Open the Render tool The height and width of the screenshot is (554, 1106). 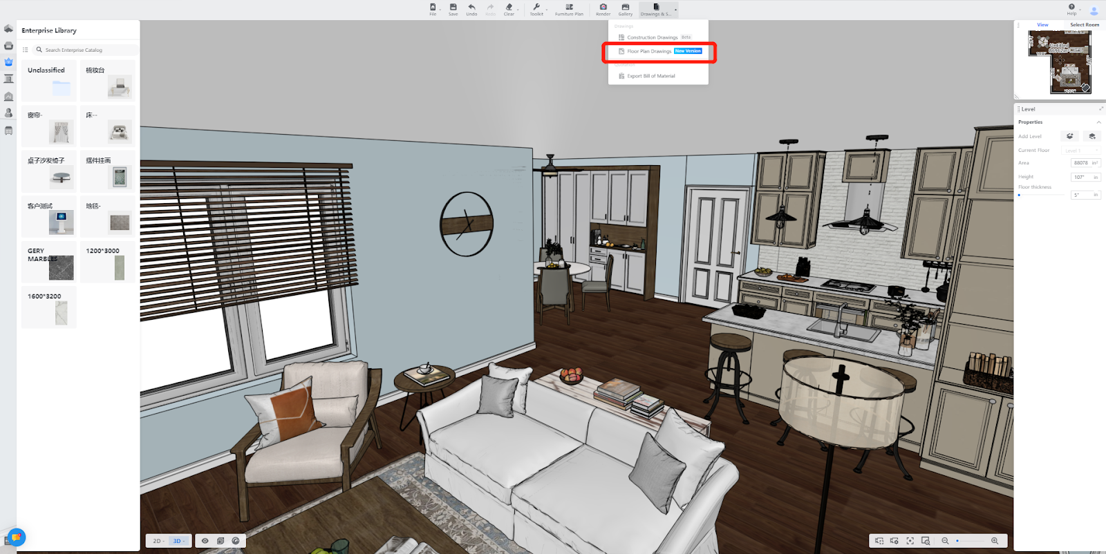click(603, 9)
